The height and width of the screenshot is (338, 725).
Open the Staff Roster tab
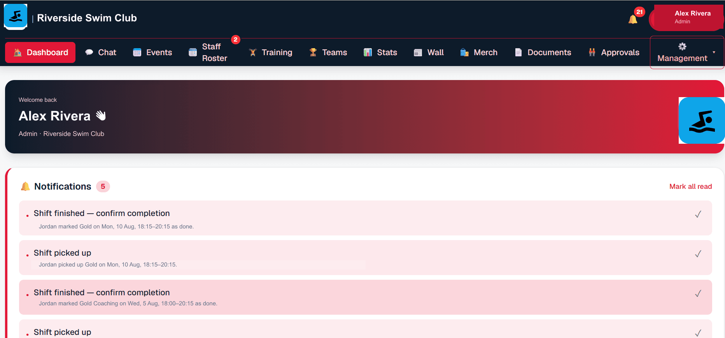pos(208,52)
